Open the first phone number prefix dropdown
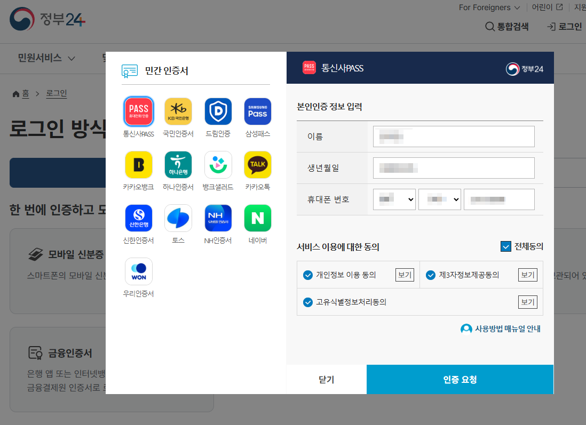This screenshot has height=425, width=586. 394,199
